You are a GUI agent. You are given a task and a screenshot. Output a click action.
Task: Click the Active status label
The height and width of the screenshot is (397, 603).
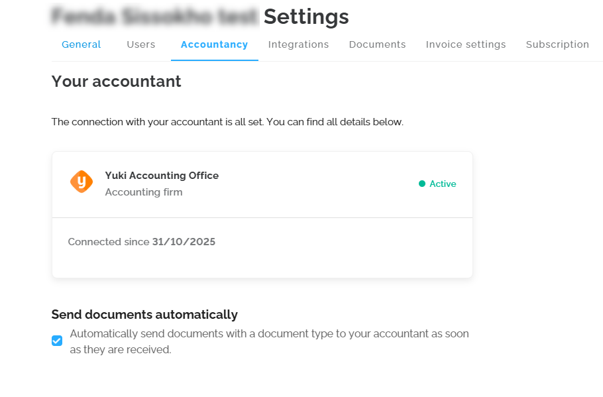click(x=443, y=184)
